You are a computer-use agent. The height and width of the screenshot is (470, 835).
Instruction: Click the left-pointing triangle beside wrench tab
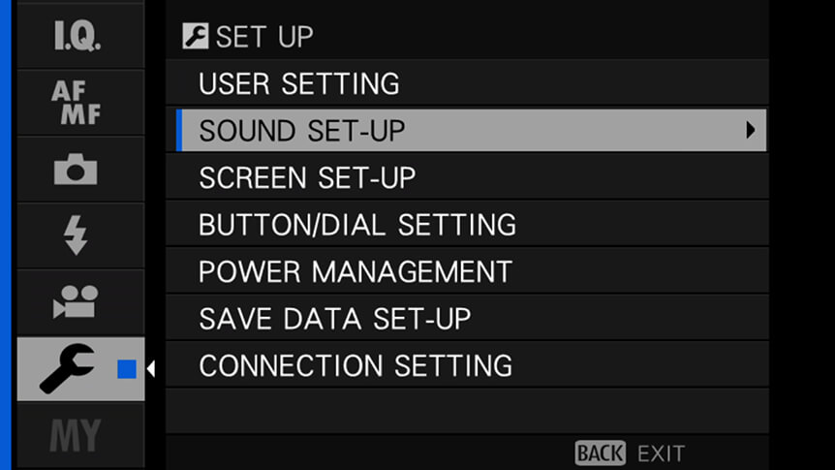(151, 369)
